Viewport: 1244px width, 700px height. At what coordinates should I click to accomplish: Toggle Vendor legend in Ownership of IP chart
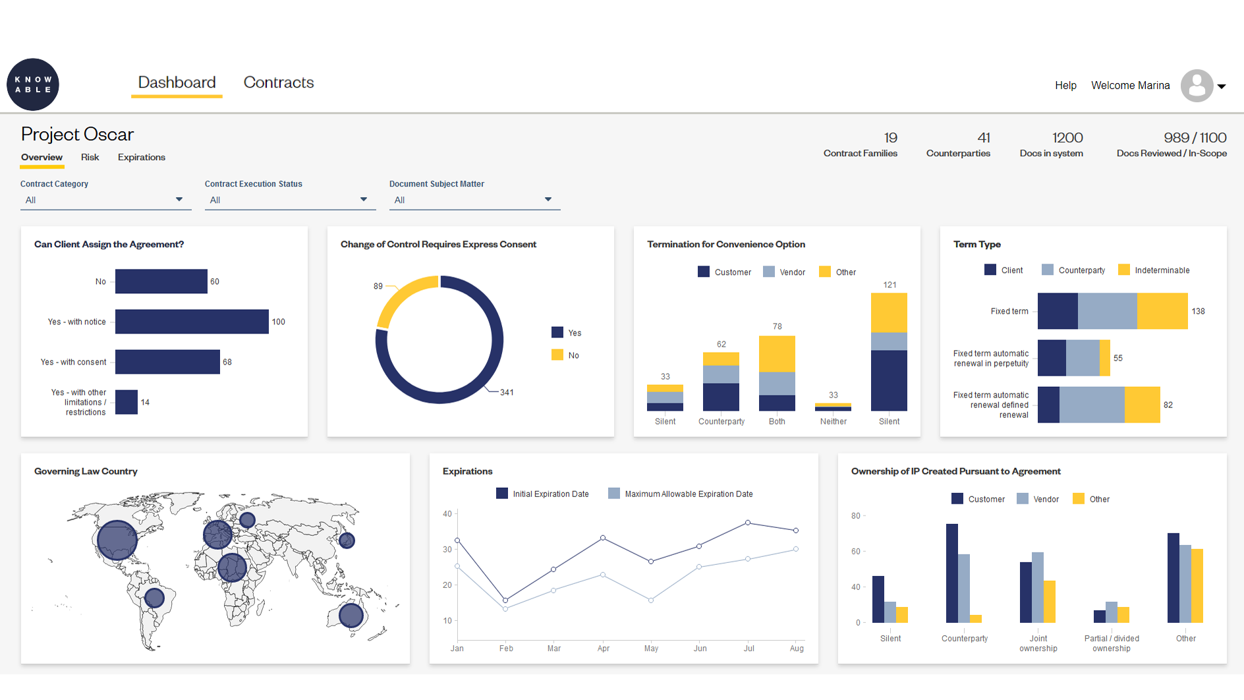pyautogui.click(x=1023, y=498)
